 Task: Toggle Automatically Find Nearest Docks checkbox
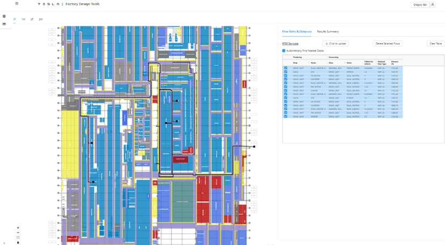click(284, 51)
